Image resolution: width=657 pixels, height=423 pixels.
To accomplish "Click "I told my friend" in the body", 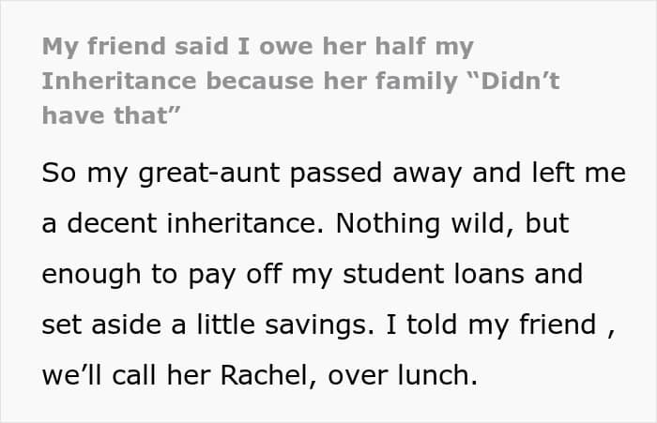I will click(491, 325).
